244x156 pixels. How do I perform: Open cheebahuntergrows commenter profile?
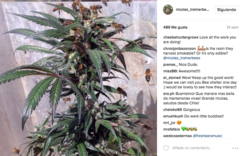pyautogui.click(x=181, y=37)
